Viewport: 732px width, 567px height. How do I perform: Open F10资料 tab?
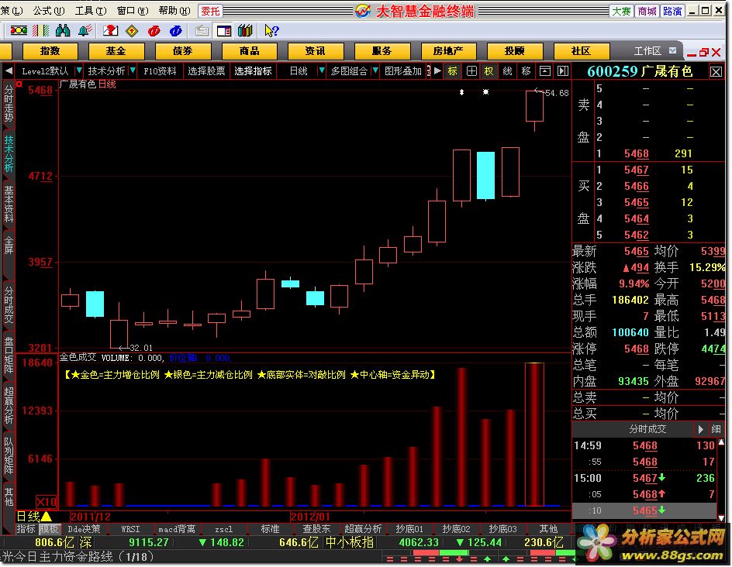tap(160, 71)
